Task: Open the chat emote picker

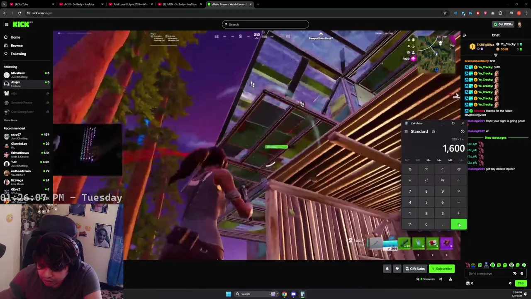Action: tap(522, 274)
